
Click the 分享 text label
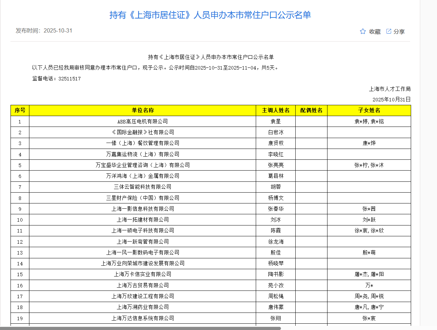(x=399, y=32)
